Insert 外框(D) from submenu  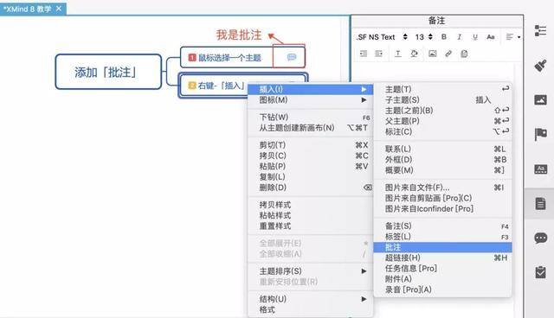(442, 159)
